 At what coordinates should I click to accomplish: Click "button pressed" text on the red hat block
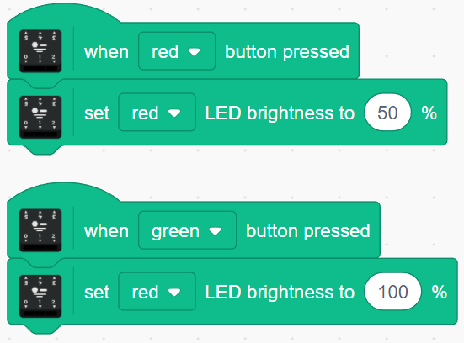[x=287, y=53]
